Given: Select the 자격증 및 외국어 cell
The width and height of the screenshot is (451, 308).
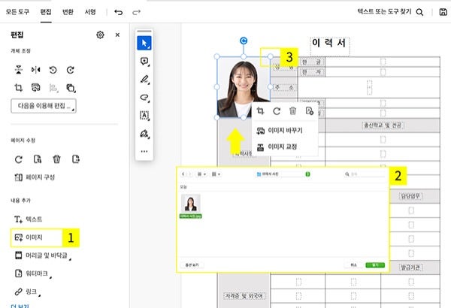Looking at the screenshot, I should tap(244, 296).
